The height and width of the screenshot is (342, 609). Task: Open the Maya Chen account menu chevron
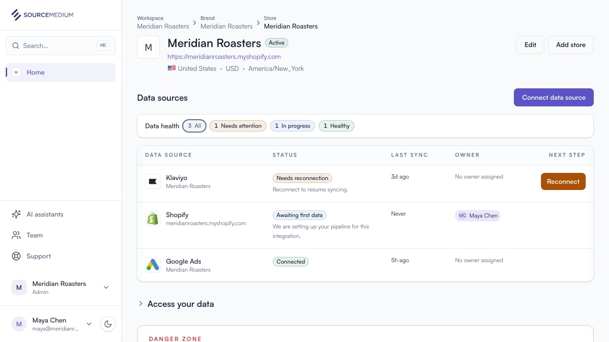coord(89,324)
